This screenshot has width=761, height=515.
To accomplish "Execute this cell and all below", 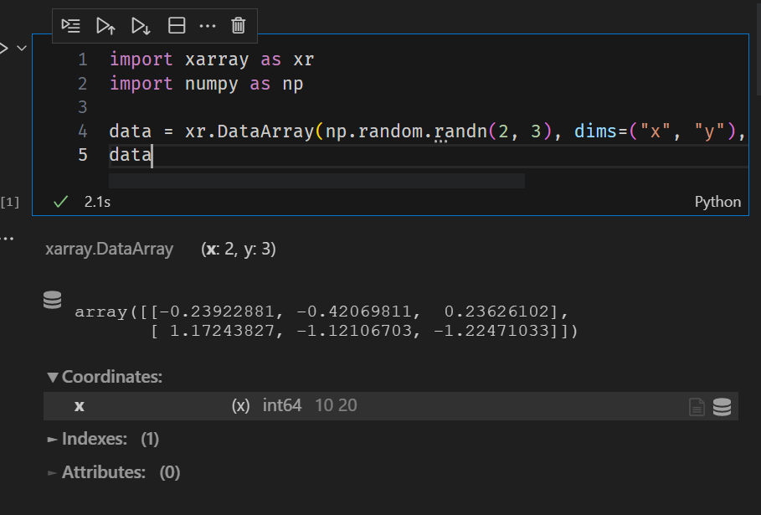I will (x=141, y=25).
